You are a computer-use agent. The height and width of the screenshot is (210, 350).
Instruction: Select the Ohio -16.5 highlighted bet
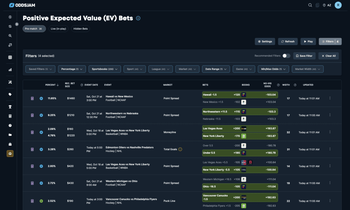(x=240, y=186)
